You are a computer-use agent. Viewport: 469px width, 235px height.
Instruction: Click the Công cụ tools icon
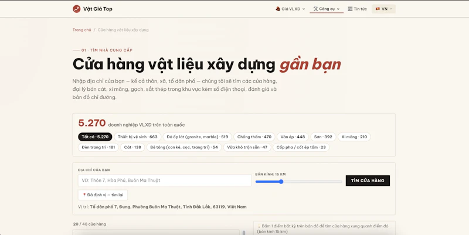(x=315, y=9)
